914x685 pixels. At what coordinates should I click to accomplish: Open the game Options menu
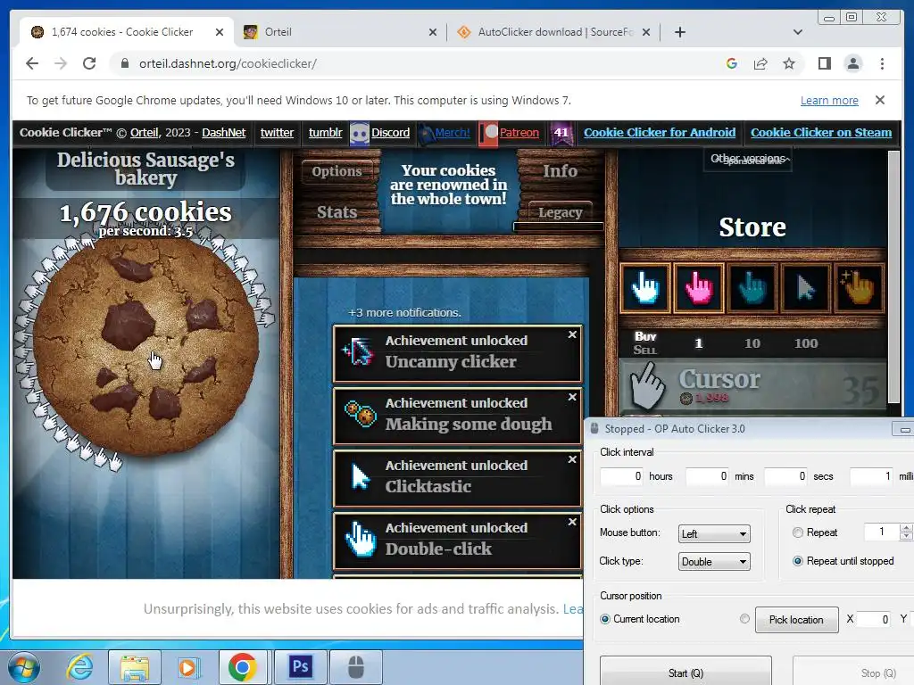337,171
